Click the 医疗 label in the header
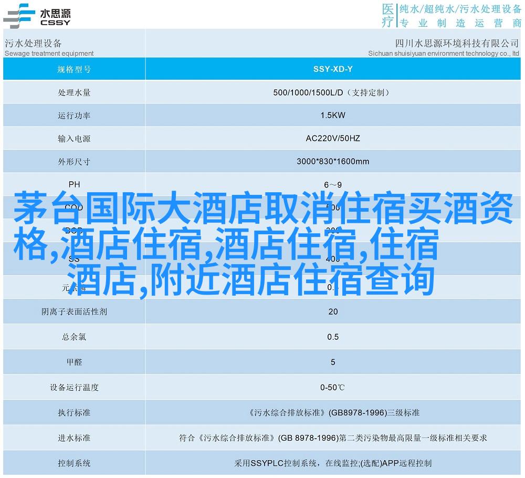The image size is (525, 478). (x=388, y=15)
